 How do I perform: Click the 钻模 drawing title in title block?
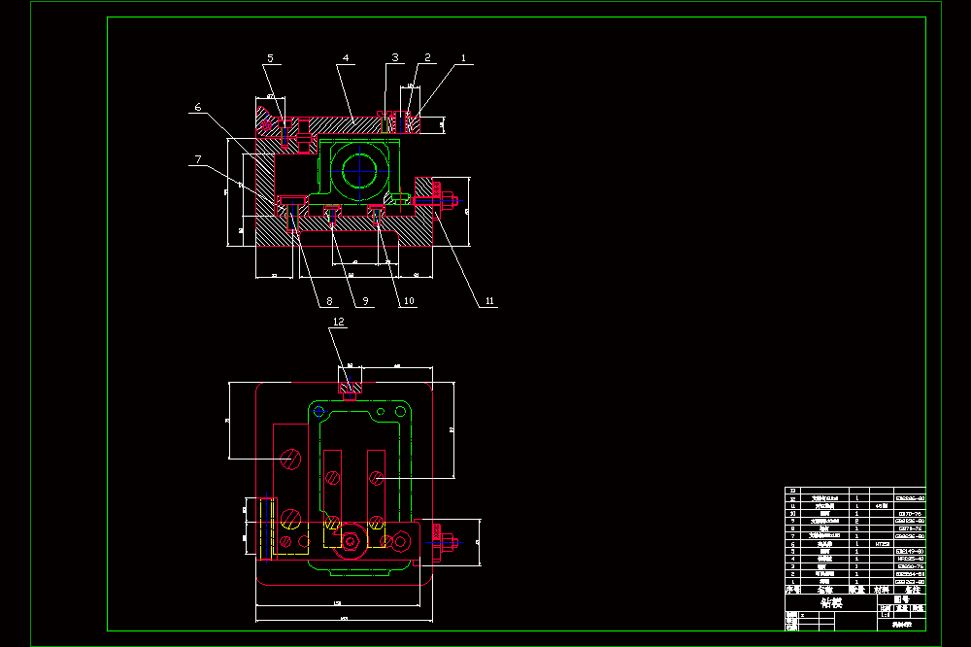tap(832, 602)
